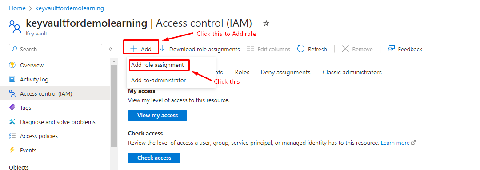Choose Add co-administrator from dropdown
The height and width of the screenshot is (170, 480).
158,81
